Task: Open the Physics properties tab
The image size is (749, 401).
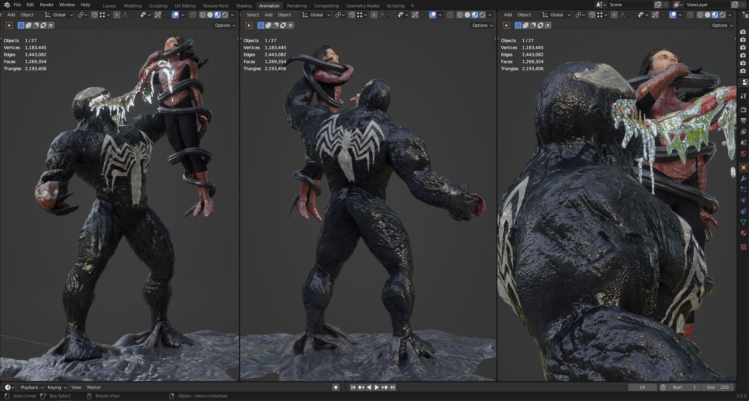Action: pos(743,200)
